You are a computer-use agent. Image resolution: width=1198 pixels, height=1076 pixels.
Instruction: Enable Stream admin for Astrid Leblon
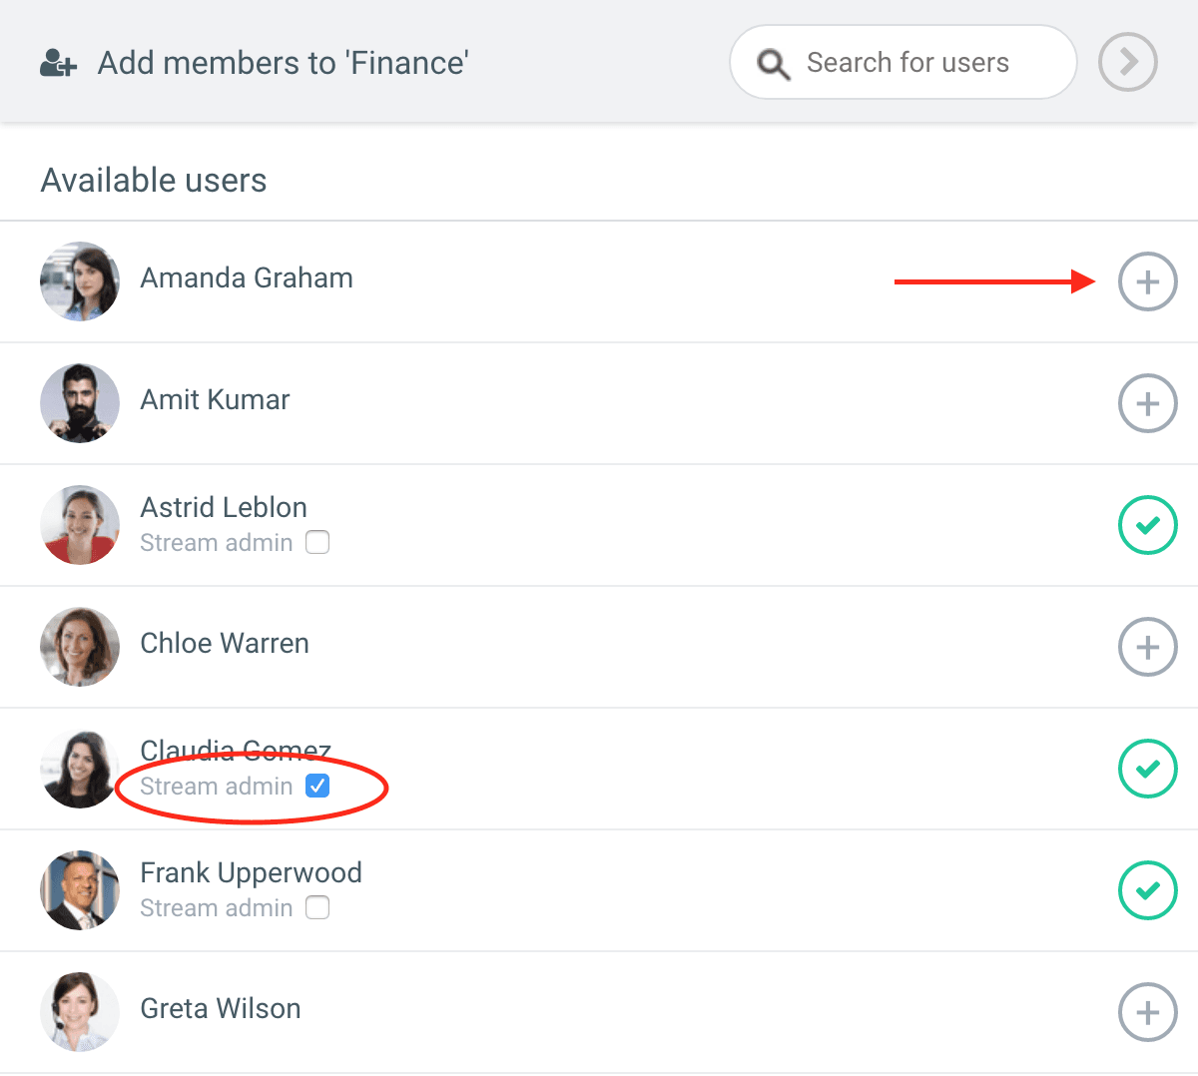317,542
